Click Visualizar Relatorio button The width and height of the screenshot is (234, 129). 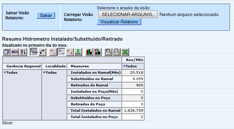click(119, 22)
